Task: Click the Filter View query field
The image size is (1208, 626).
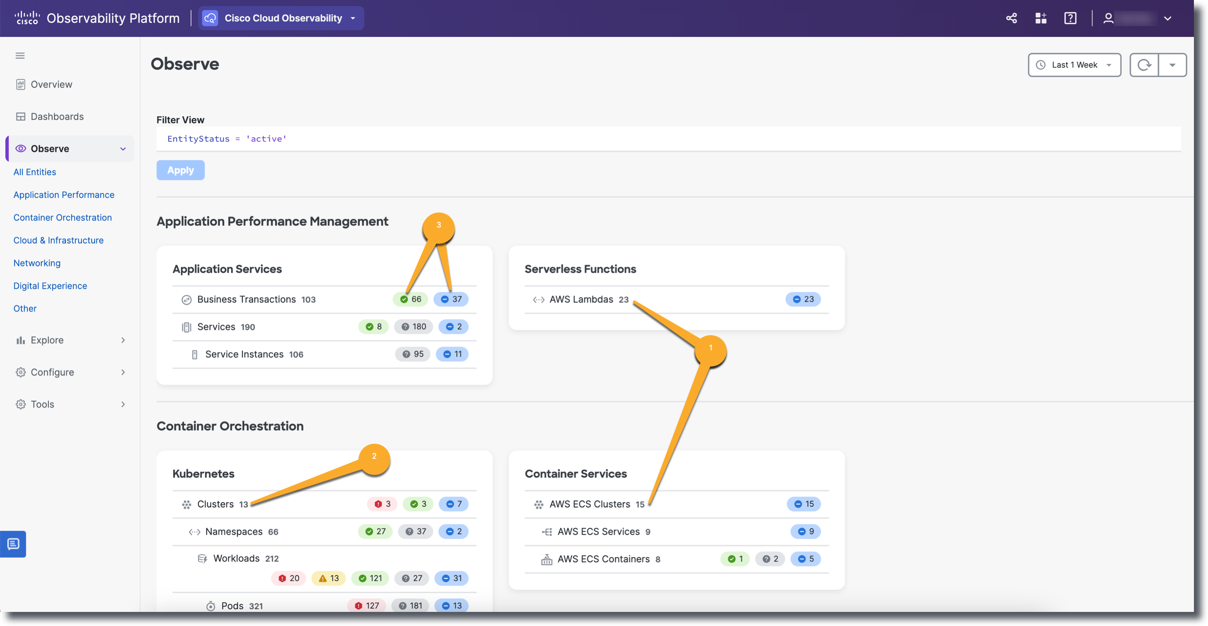Action: [x=668, y=139]
